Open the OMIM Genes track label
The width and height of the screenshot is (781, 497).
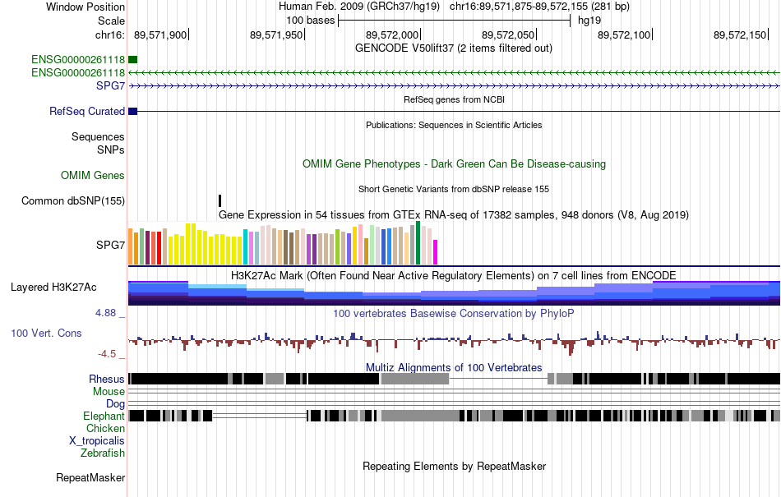[93, 175]
